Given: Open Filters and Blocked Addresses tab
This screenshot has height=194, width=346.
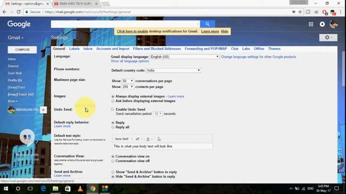Looking at the screenshot, I should [x=157, y=48].
